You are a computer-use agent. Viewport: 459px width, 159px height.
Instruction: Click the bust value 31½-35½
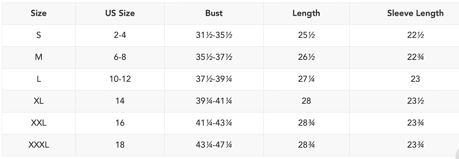click(x=214, y=35)
